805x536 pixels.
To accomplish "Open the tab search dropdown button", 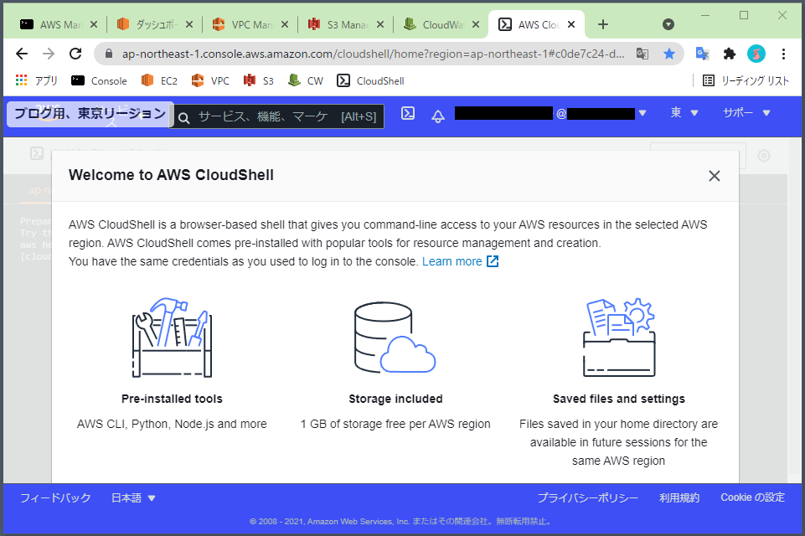I will click(x=668, y=24).
